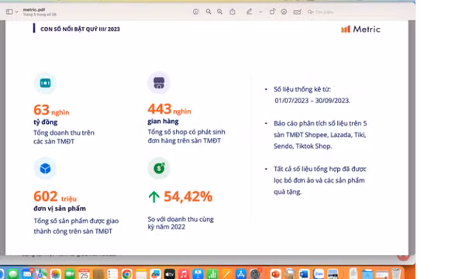The width and height of the screenshot is (465, 279).
Task: Click the 'gian hàng' label
Action: click(163, 121)
